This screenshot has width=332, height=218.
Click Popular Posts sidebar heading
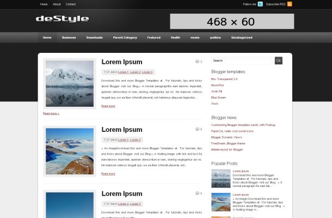[224, 163]
